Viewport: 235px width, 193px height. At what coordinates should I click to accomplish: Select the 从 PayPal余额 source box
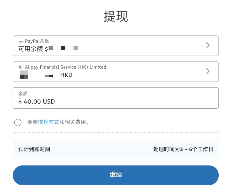point(116,46)
